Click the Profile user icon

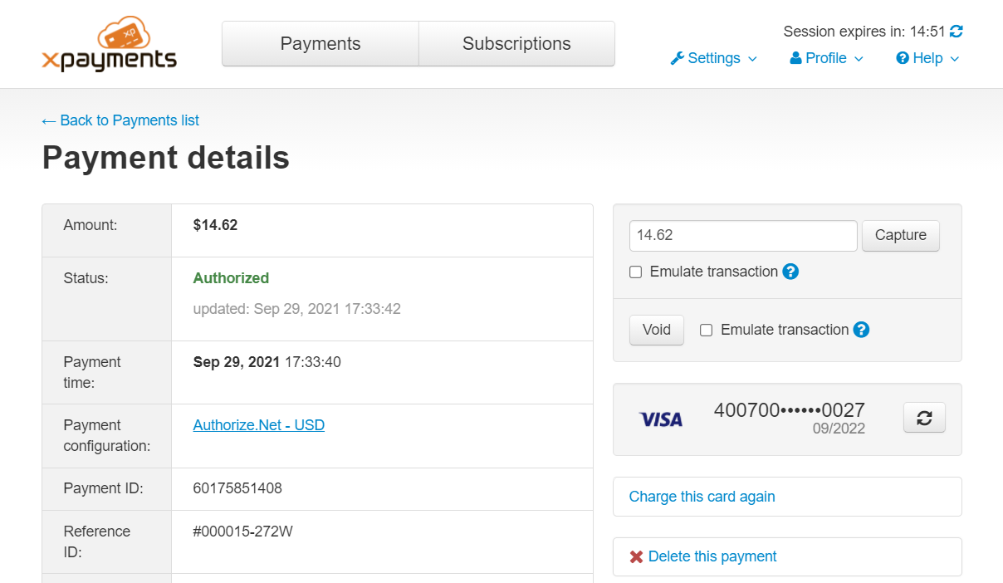point(795,58)
